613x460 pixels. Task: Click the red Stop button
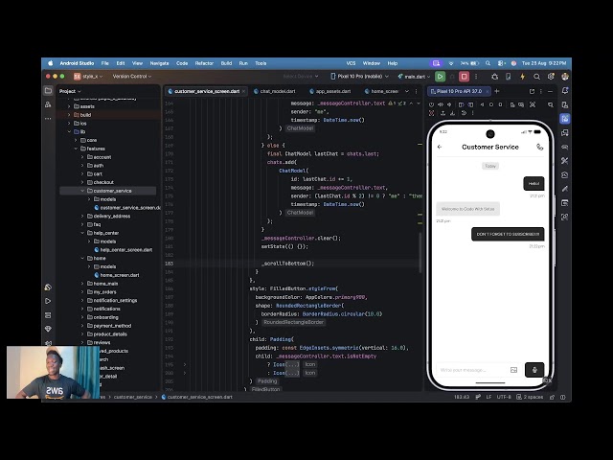click(464, 77)
